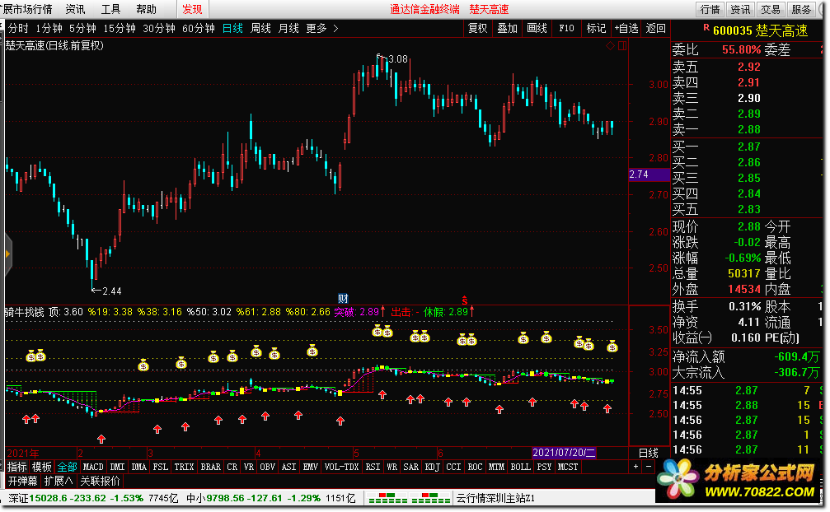Select the 全部 indicator category
The height and width of the screenshot is (512, 830).
(x=68, y=467)
